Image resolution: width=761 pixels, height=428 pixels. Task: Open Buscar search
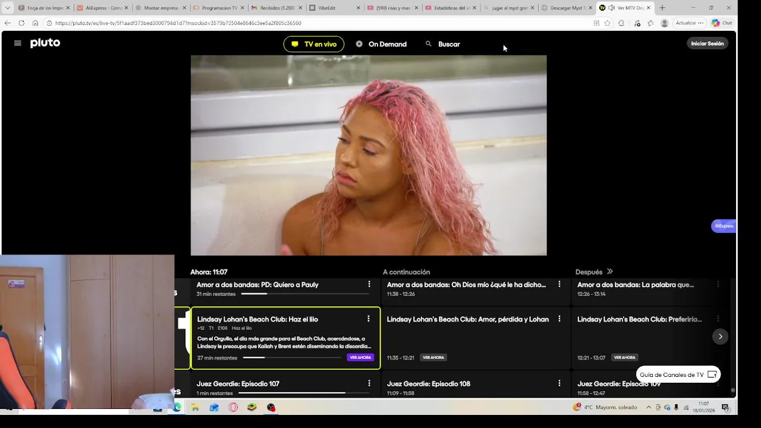[x=443, y=44]
